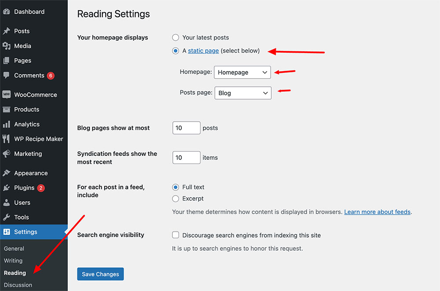Click the Pages stacked-sheets icon
Viewport: 440px width, 291px height.
click(x=7, y=61)
